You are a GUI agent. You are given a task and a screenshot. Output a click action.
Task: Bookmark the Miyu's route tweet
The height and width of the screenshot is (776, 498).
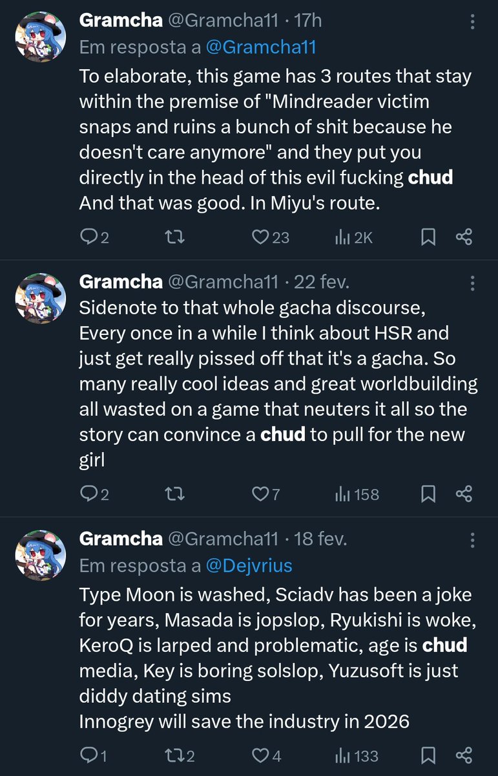pyautogui.click(x=428, y=237)
